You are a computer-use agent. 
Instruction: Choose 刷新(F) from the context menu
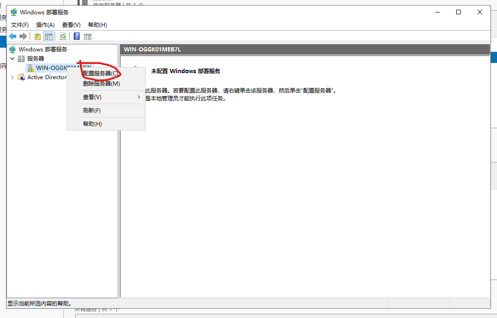(x=106, y=111)
